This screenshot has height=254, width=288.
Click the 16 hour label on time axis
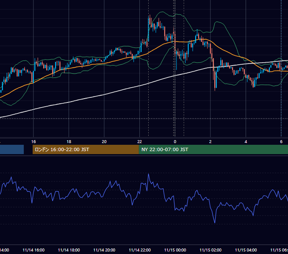pyautogui.click(x=33, y=142)
